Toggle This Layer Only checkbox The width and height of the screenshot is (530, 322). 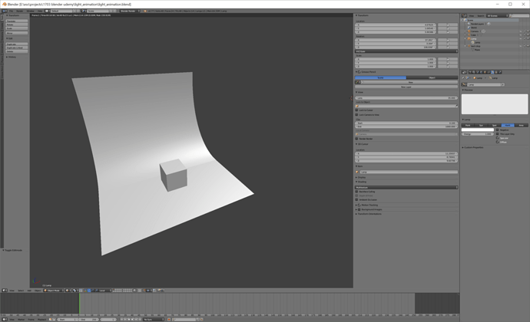(x=497, y=133)
